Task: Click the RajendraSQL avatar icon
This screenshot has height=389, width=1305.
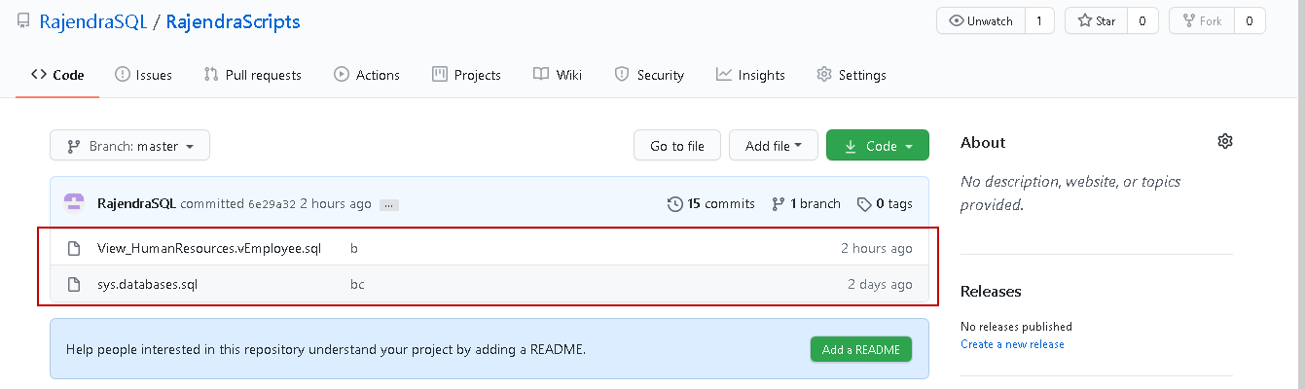Action: pos(75,203)
